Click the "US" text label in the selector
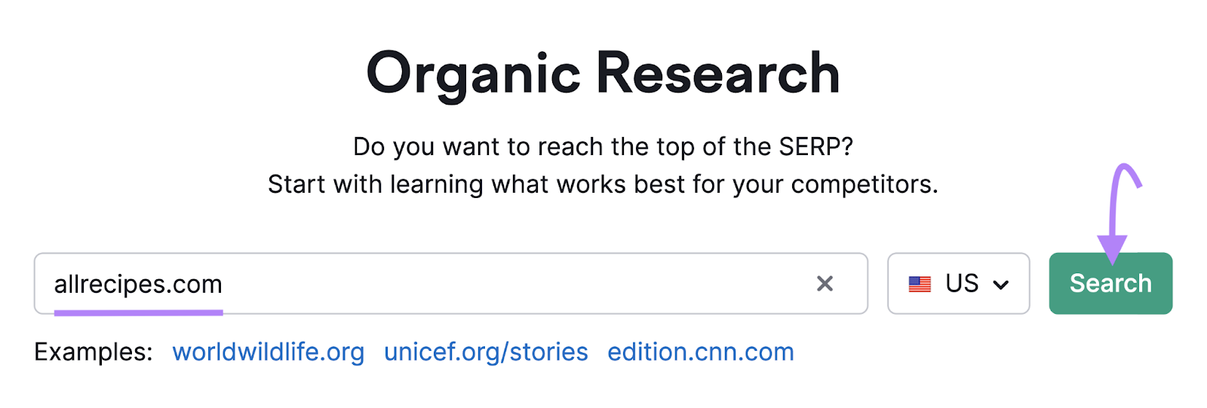 [962, 284]
